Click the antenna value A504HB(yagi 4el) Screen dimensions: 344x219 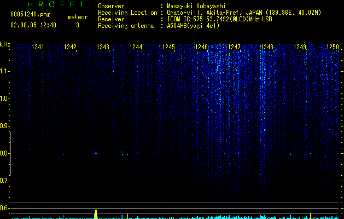pos(193,26)
